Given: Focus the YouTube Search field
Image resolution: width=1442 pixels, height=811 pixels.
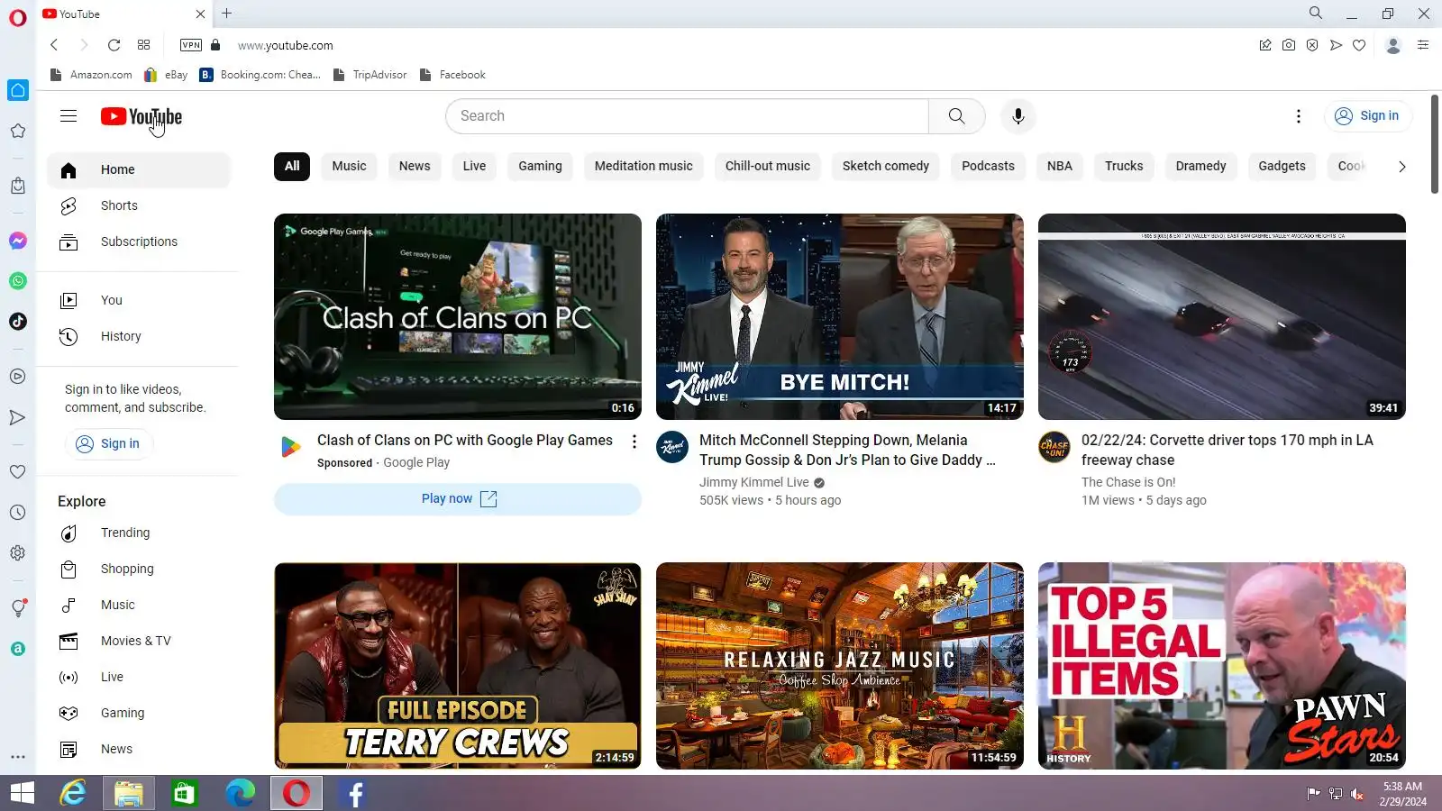Looking at the screenshot, I should tap(687, 116).
